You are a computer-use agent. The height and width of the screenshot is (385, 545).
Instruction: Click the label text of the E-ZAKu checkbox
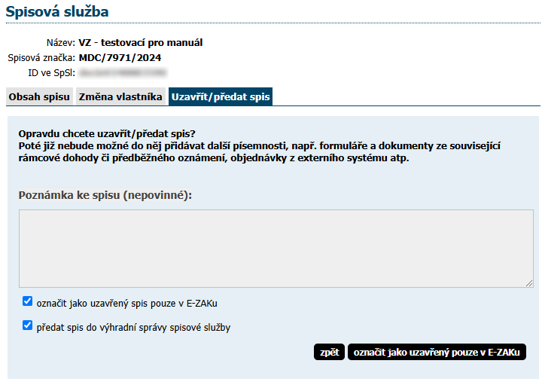click(126, 303)
